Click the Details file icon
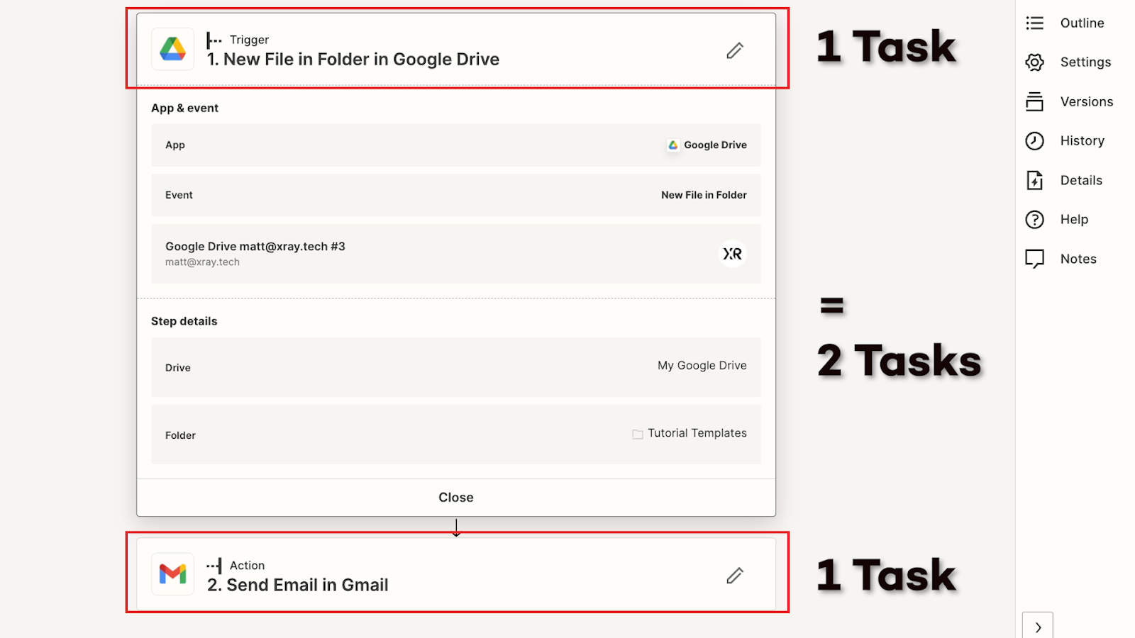Image resolution: width=1135 pixels, height=638 pixels. (x=1034, y=181)
